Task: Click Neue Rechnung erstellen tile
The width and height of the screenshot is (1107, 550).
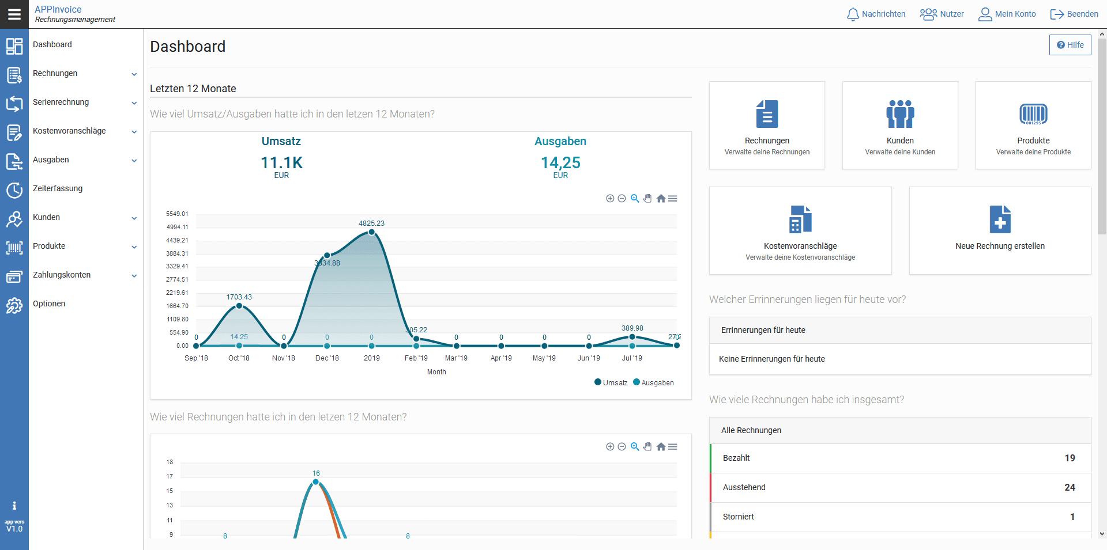Action: point(1000,230)
